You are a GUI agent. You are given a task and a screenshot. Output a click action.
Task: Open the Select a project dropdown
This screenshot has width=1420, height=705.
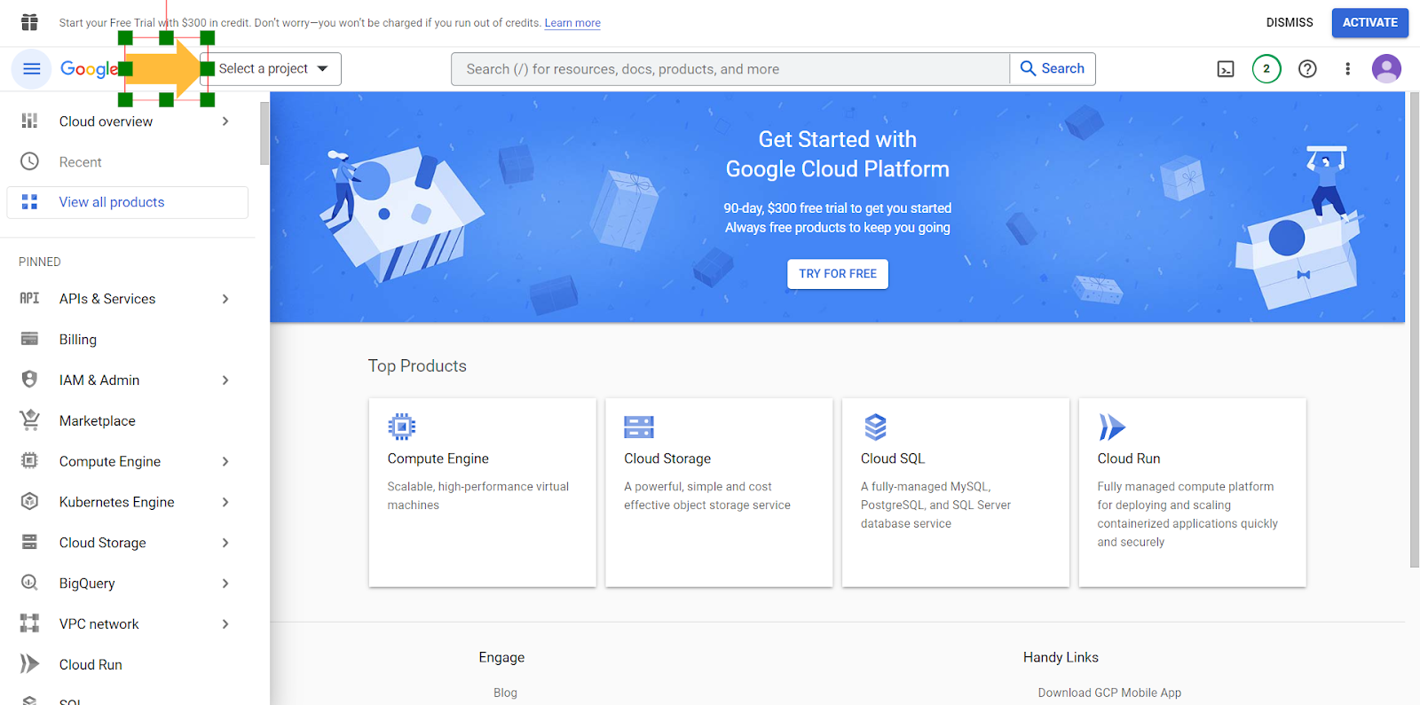(271, 69)
